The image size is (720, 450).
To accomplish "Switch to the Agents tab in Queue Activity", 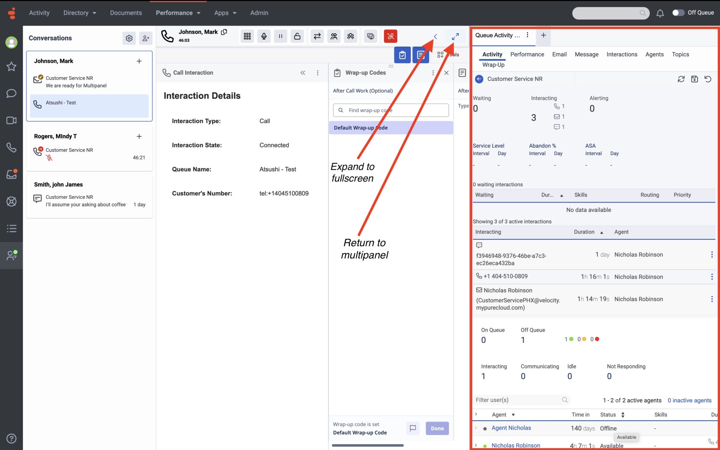I will [x=654, y=54].
